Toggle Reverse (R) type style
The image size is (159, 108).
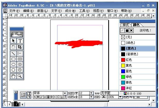pos(48,97)
